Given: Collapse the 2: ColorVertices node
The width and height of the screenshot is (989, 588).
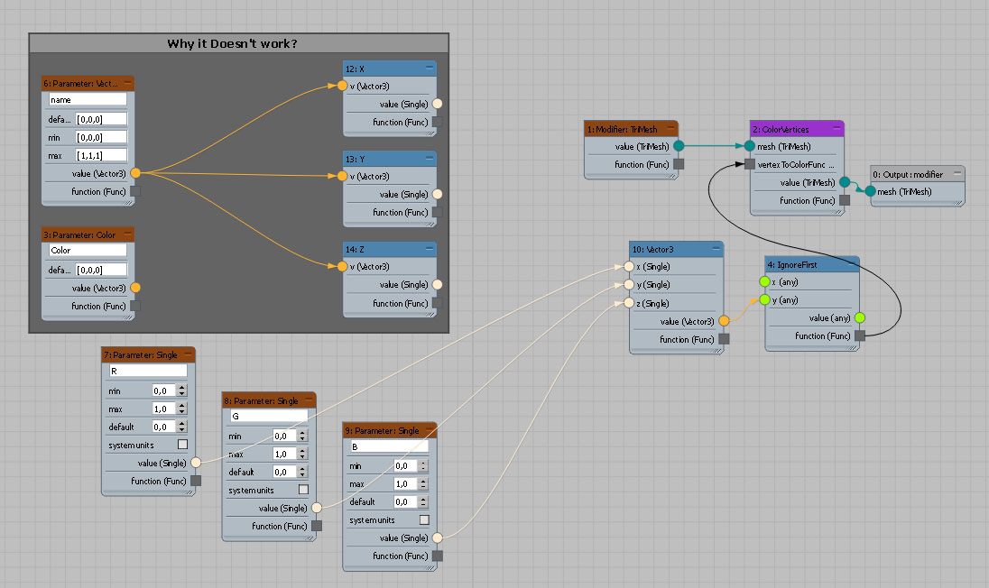Looking at the screenshot, I should 837,129.
